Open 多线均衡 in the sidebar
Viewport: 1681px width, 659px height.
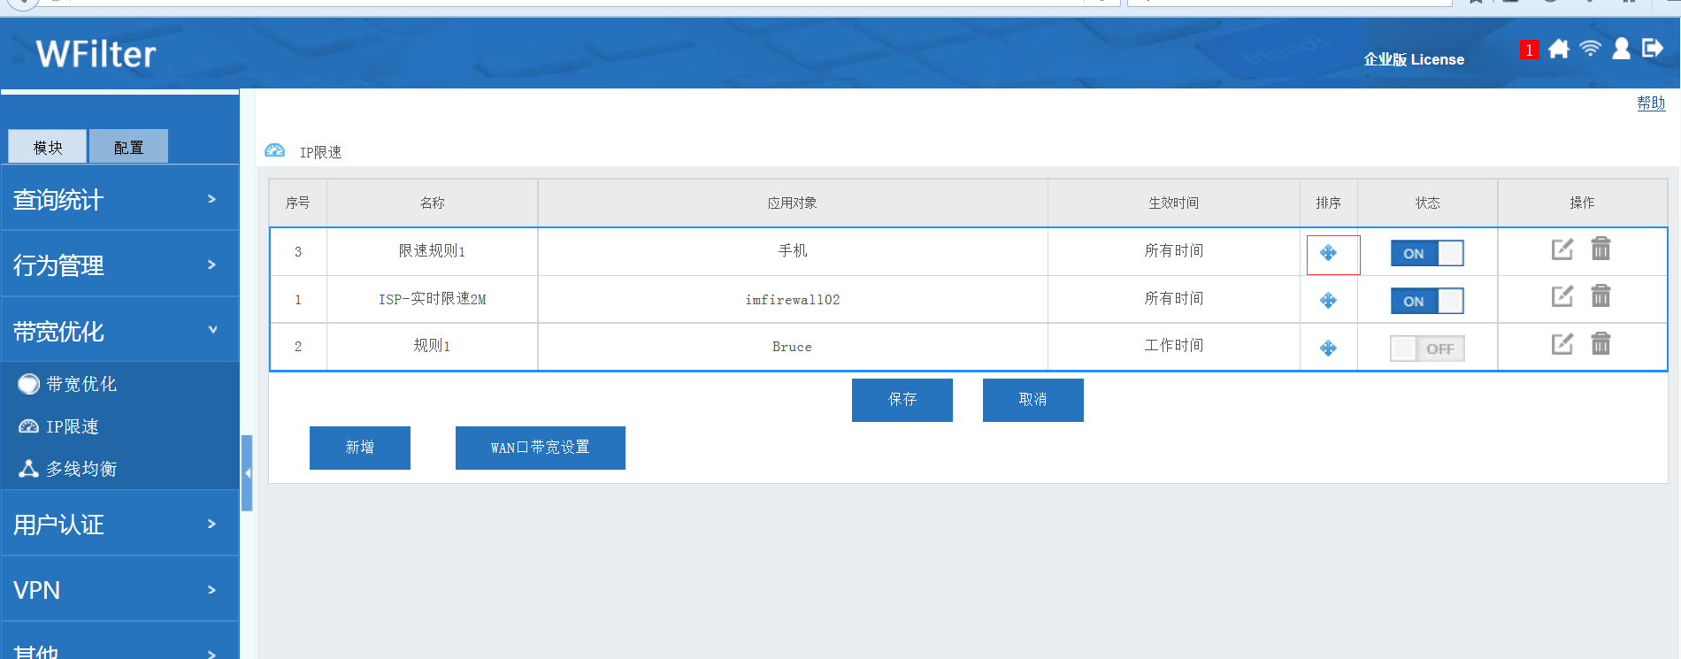(x=81, y=469)
